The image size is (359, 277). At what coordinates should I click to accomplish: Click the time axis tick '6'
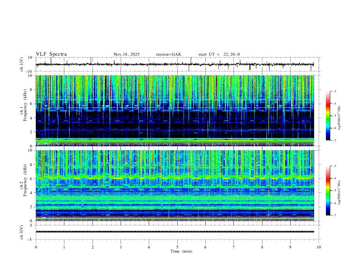pyautogui.click(x=205, y=247)
